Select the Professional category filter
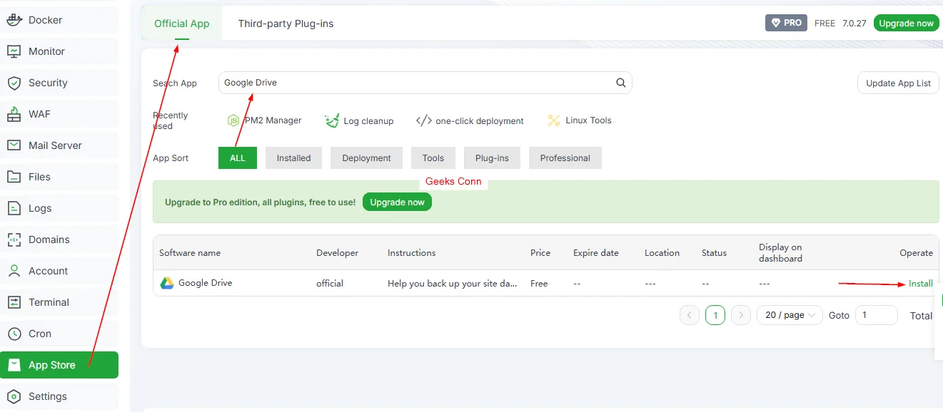 [565, 158]
